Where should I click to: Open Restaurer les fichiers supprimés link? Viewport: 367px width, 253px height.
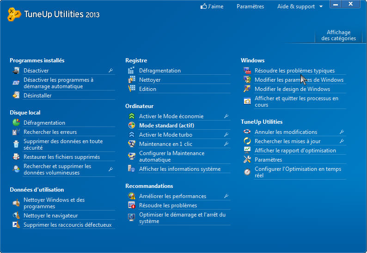coord(61,157)
